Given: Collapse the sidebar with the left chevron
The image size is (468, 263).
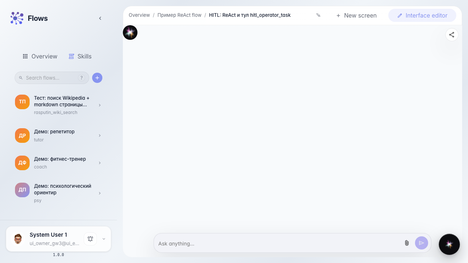Looking at the screenshot, I should pos(100,18).
